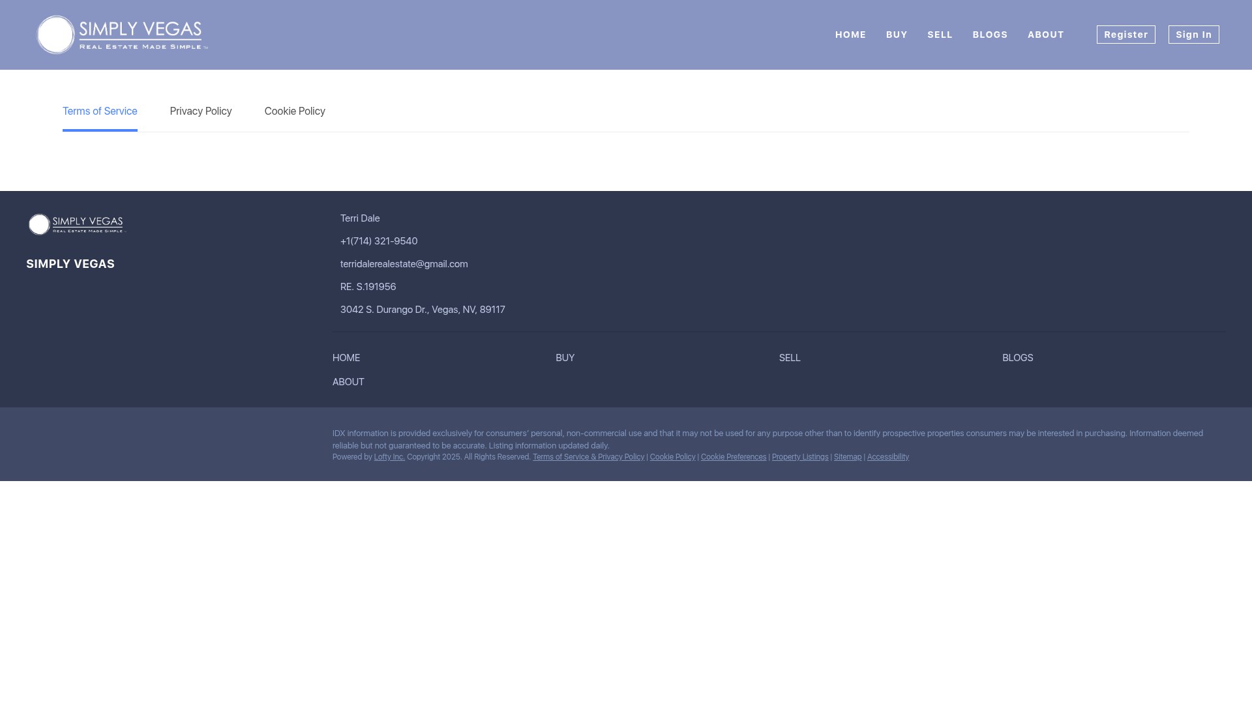Open the footer Terms of Service & Privacy Policy link
1252x704 pixels.
(x=588, y=457)
